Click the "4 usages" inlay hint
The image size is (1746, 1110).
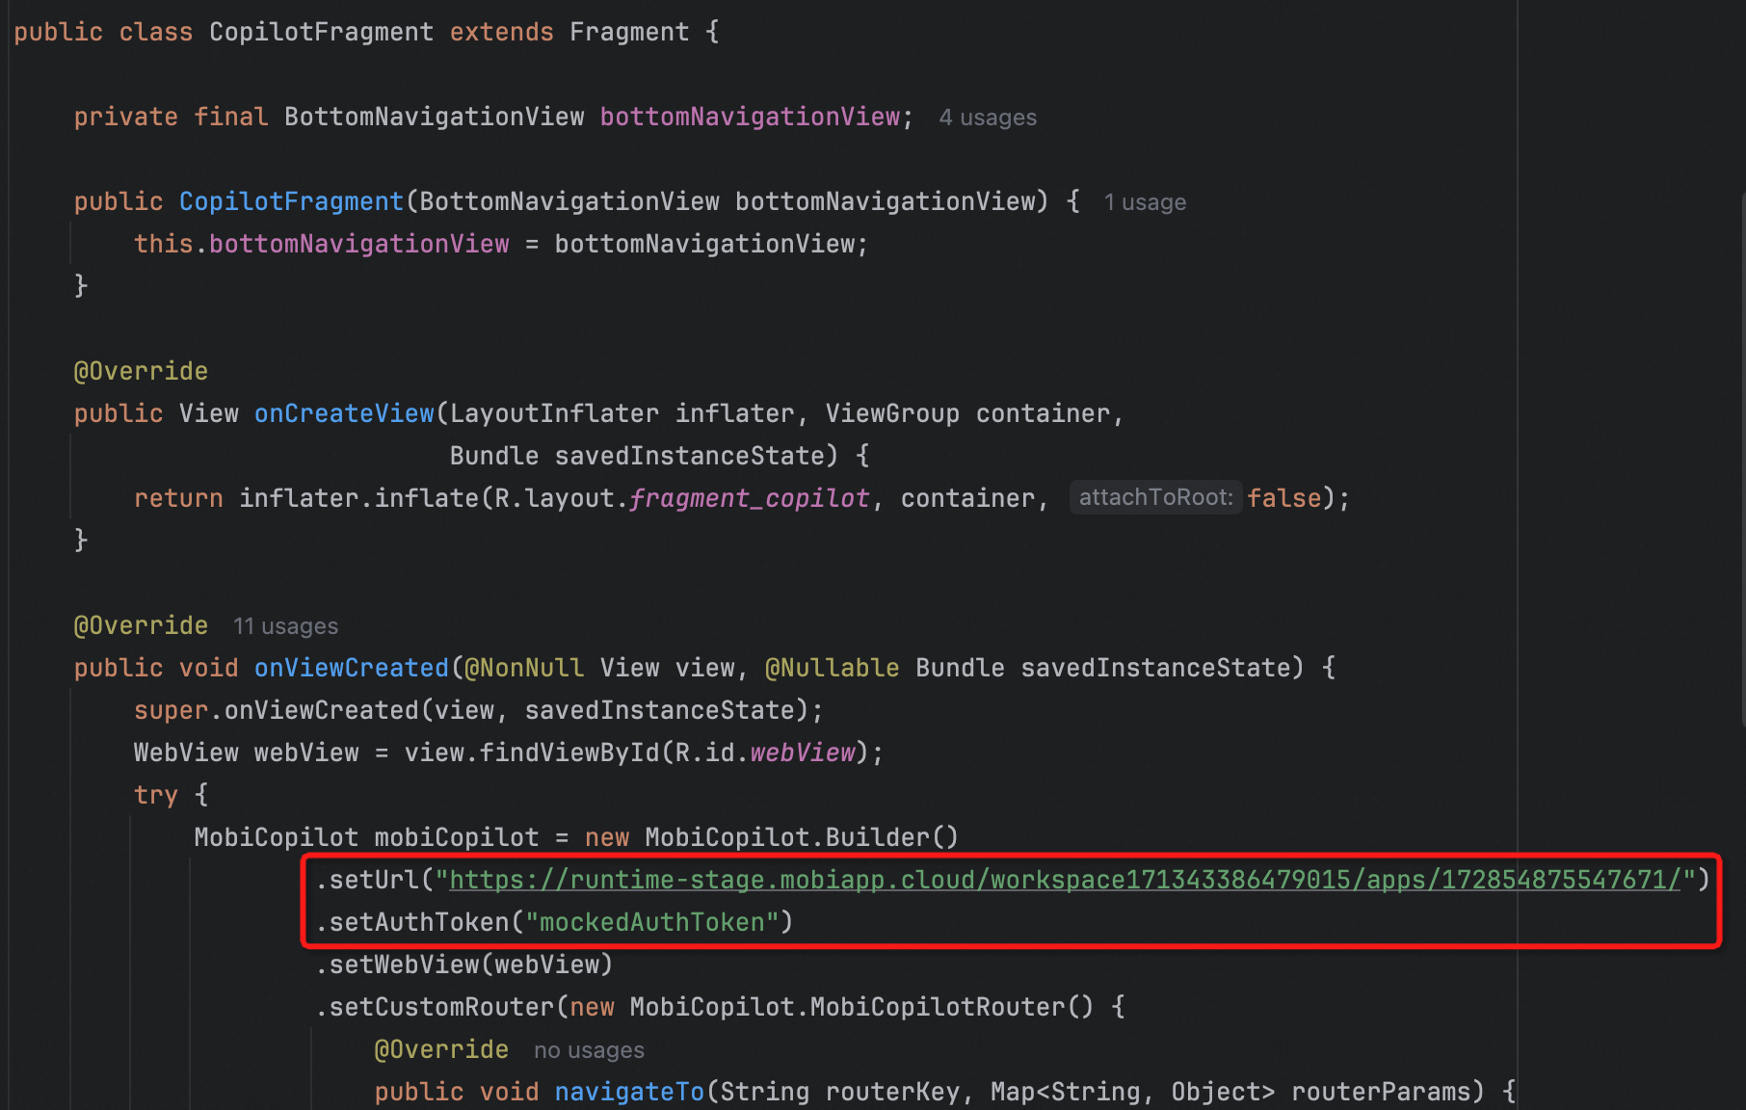[x=988, y=118]
